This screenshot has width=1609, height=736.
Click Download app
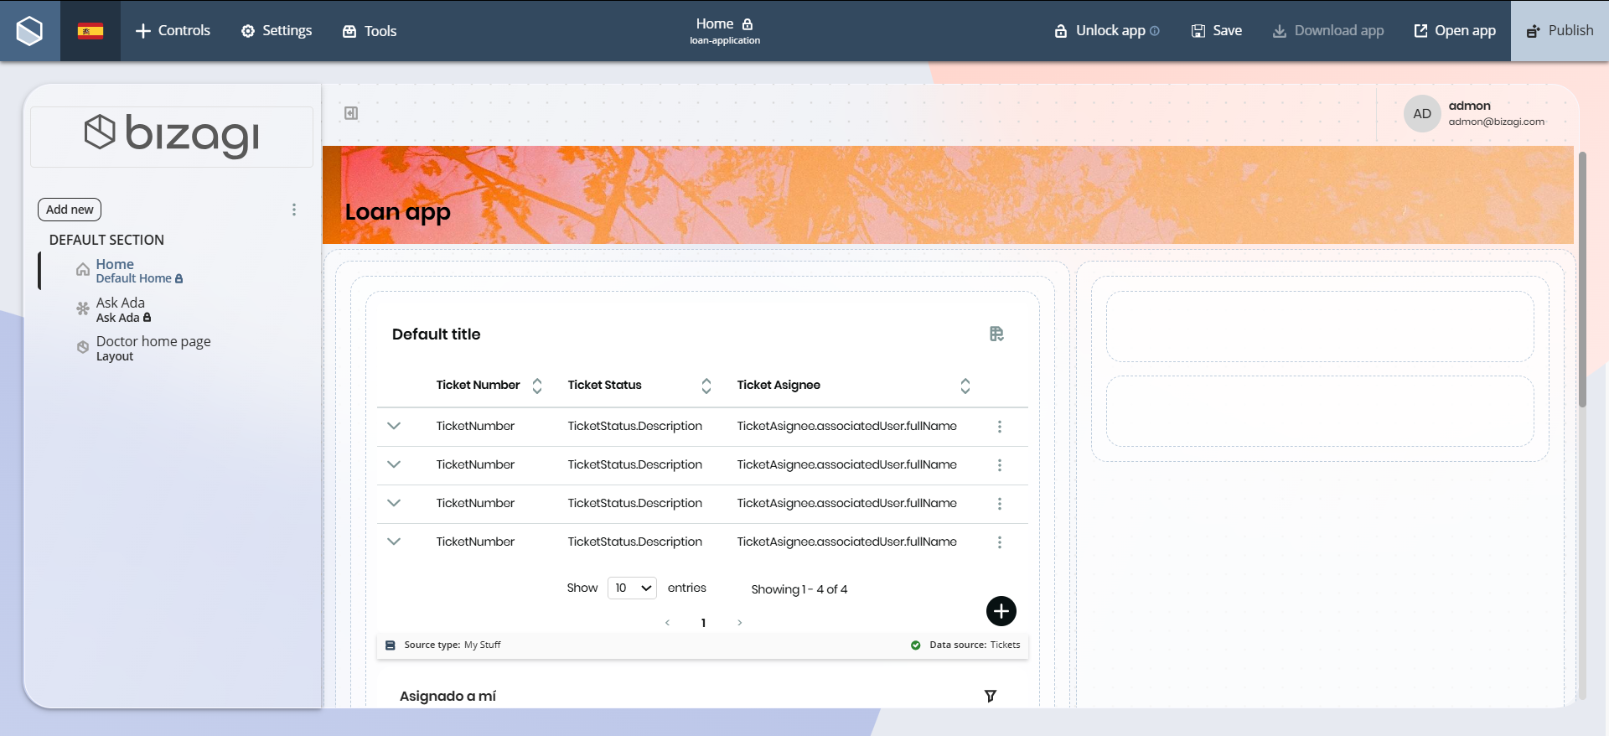1328,31
